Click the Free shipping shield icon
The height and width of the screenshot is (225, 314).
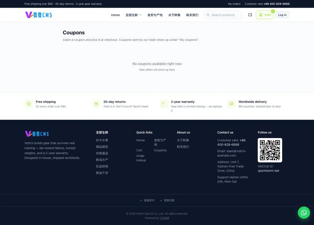(29, 104)
